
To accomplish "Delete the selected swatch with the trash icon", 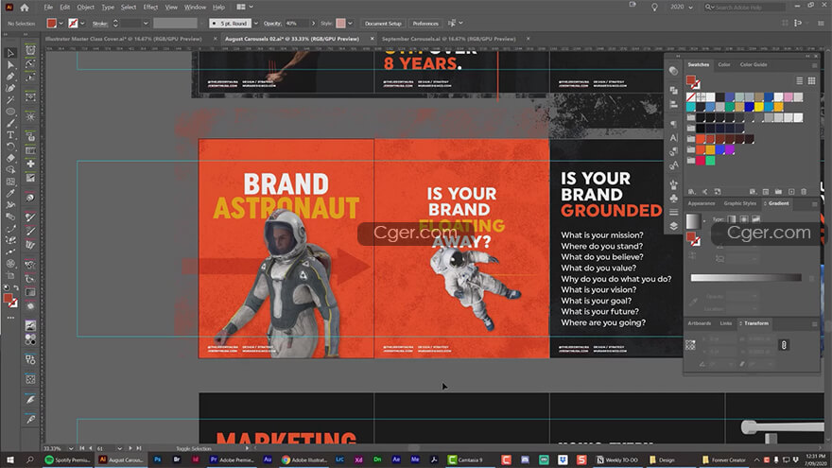I will pos(804,192).
